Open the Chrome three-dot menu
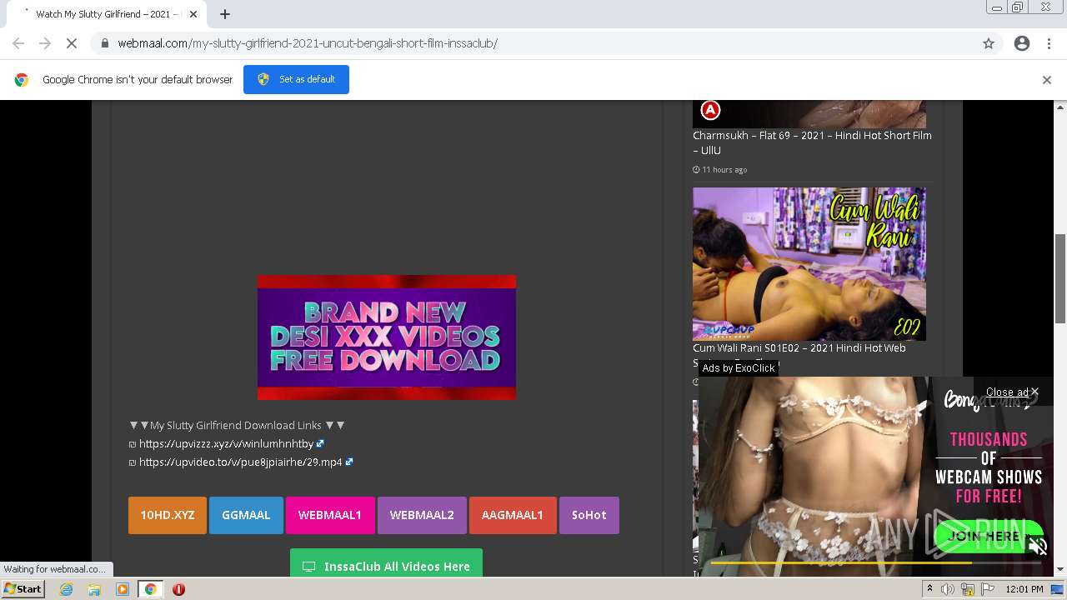 pyautogui.click(x=1049, y=43)
